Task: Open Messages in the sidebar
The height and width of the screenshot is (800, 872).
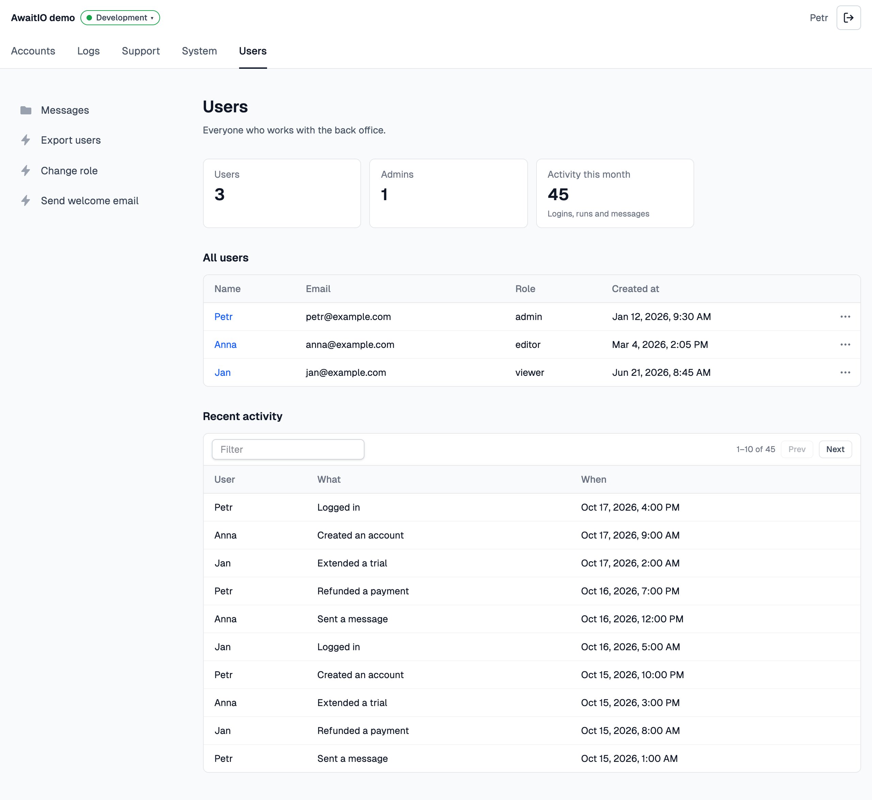Action: [x=65, y=110]
